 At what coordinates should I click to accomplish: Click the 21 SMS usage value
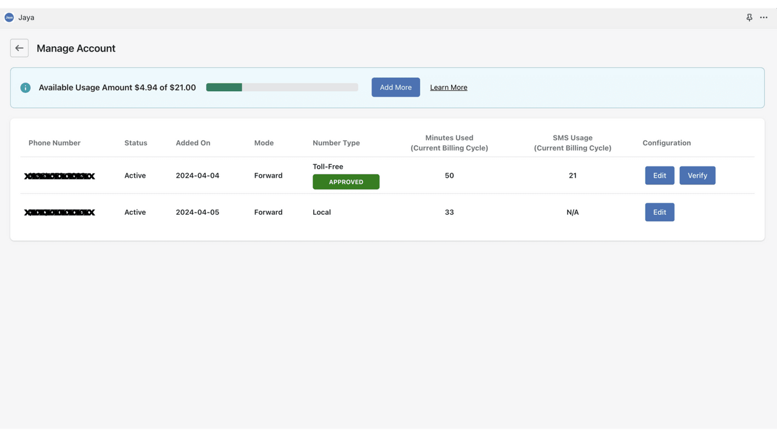[x=572, y=175]
